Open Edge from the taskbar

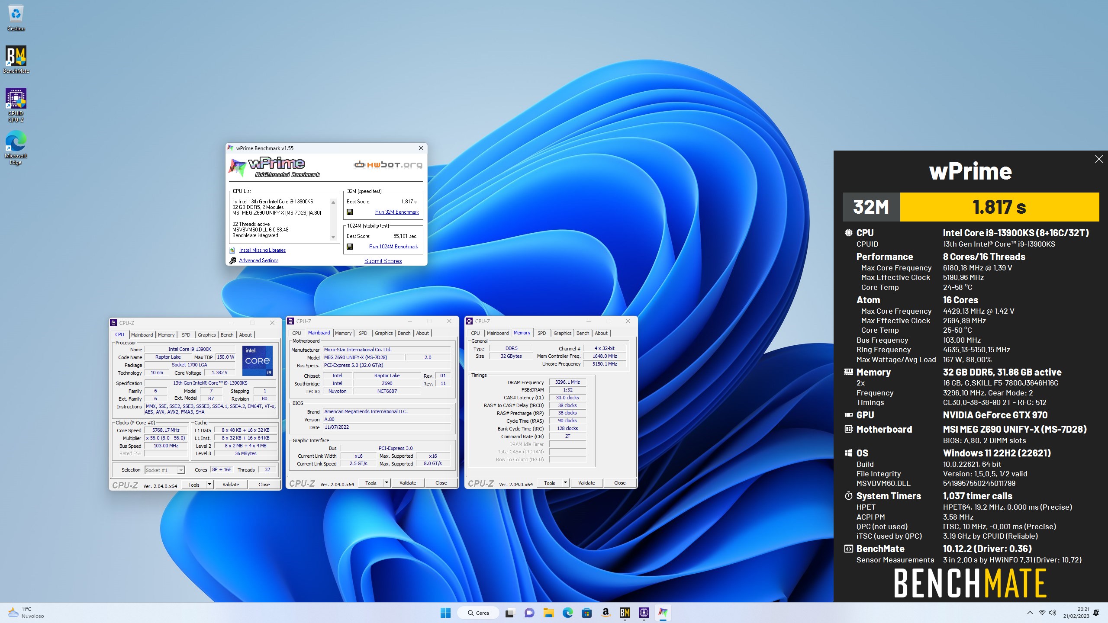point(567,613)
